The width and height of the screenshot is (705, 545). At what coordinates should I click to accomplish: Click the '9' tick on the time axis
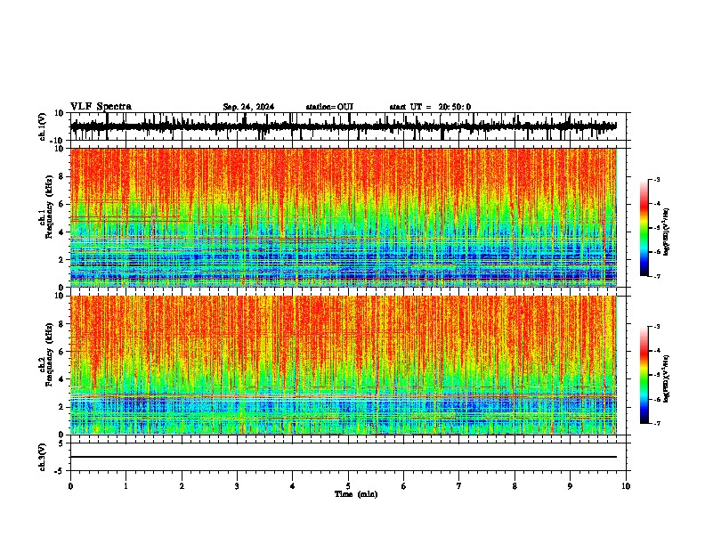pos(570,486)
